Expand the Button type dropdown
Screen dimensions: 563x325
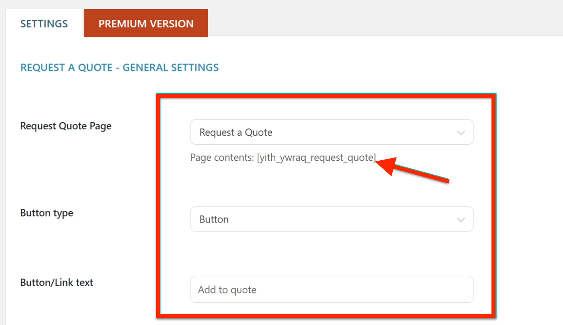coord(331,219)
